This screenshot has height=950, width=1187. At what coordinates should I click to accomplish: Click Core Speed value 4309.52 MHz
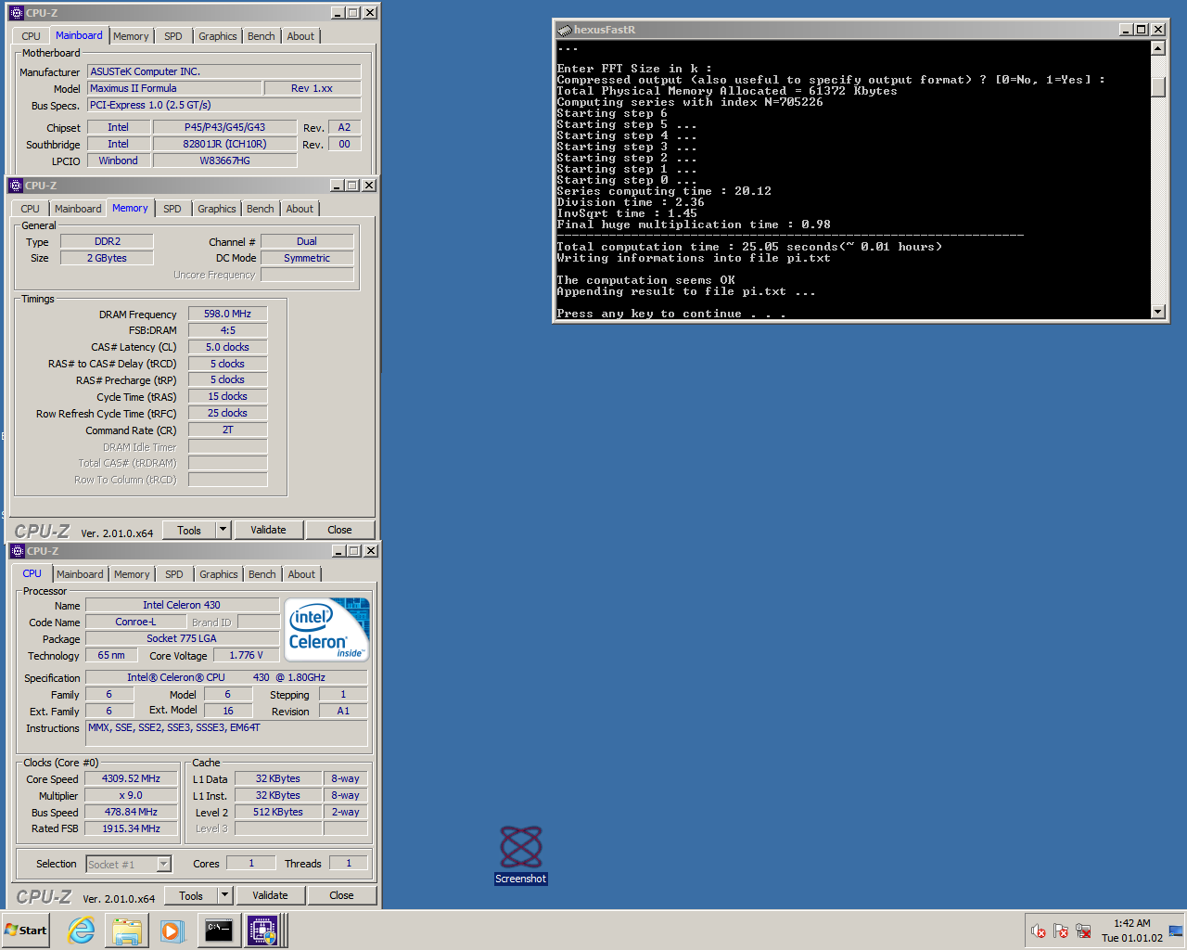[x=131, y=779]
